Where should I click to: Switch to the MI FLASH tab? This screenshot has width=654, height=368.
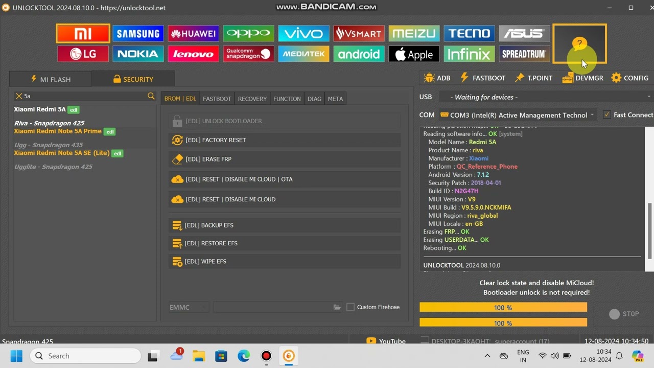click(51, 79)
